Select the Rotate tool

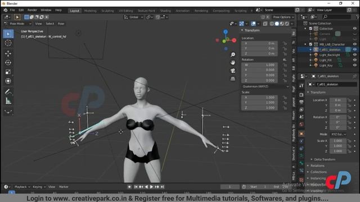coord(8,62)
